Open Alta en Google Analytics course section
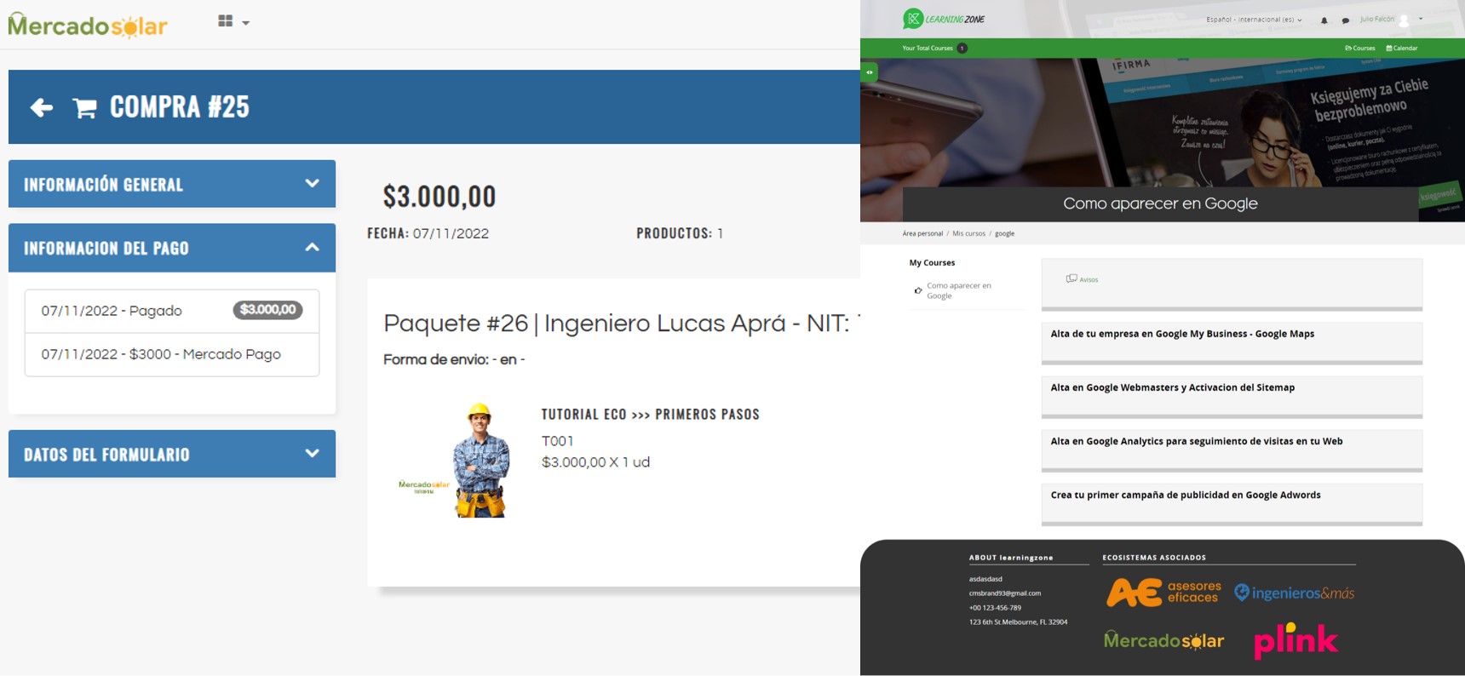This screenshot has width=1465, height=676. (x=1196, y=441)
